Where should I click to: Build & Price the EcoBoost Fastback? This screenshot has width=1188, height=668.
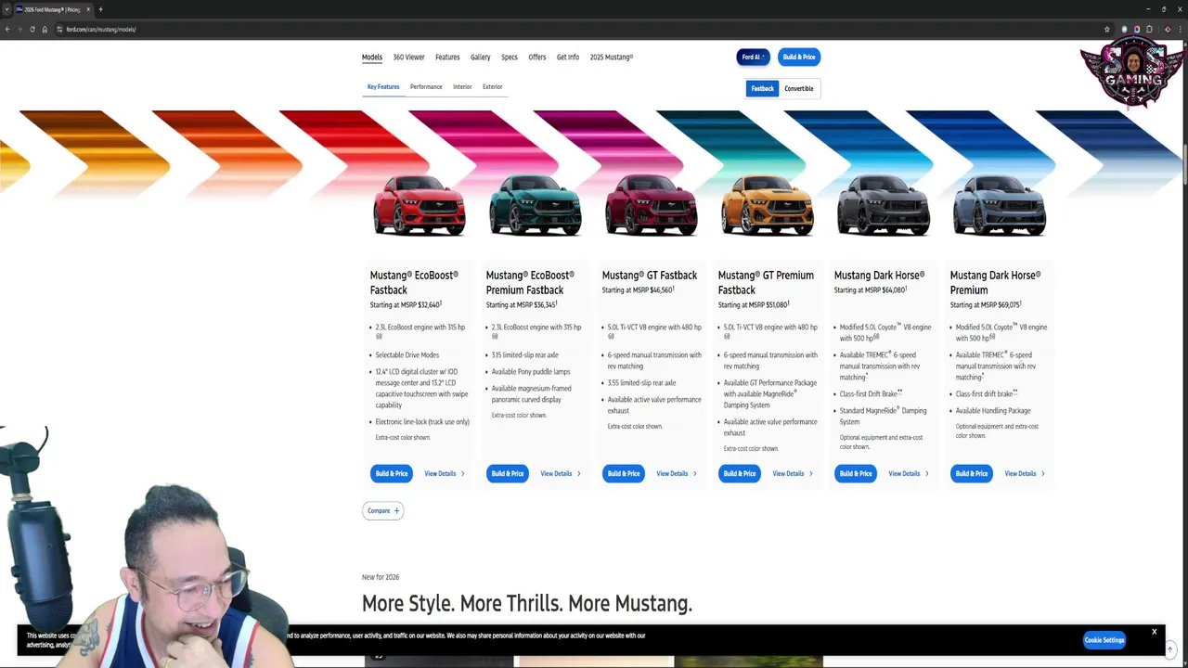click(392, 473)
